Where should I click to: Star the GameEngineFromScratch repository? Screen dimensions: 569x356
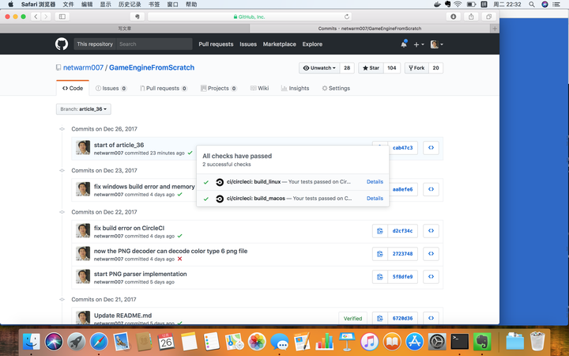point(371,68)
